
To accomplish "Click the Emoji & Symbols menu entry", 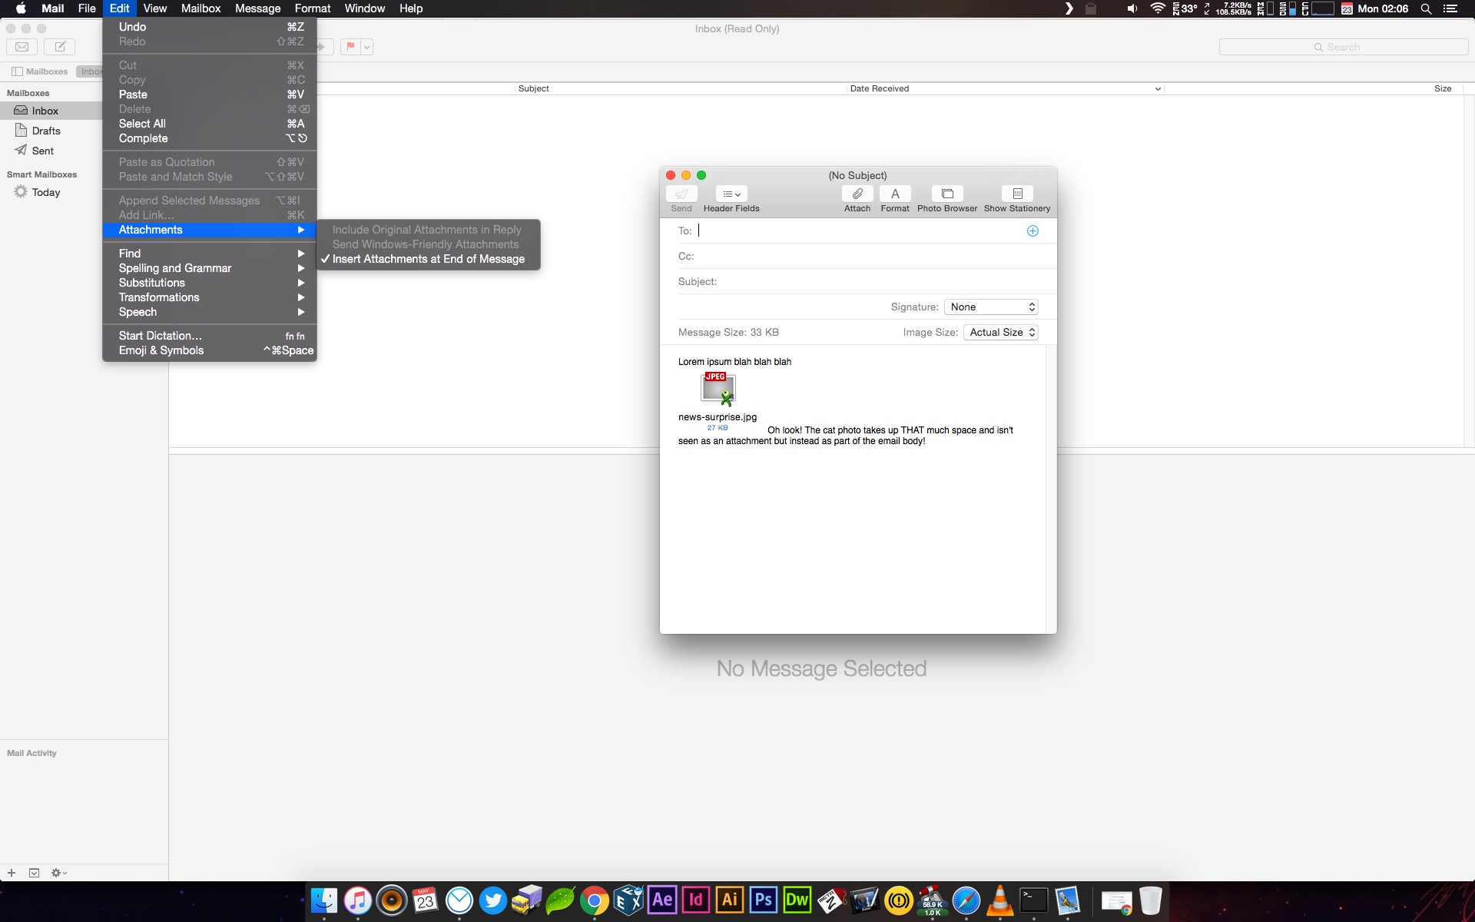I will click(x=161, y=351).
